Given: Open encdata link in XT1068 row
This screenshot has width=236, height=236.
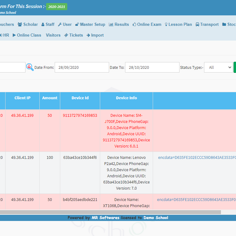Looking at the screenshot, I should point(196,200).
